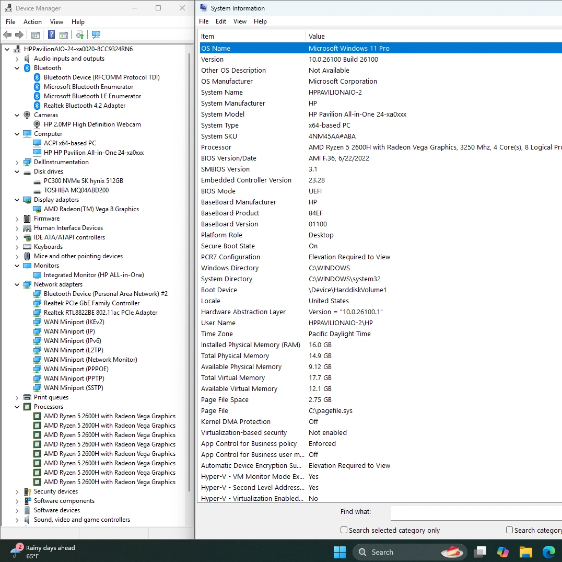Click the Firmware category icon
The width and height of the screenshot is (562, 562).
coord(27,219)
